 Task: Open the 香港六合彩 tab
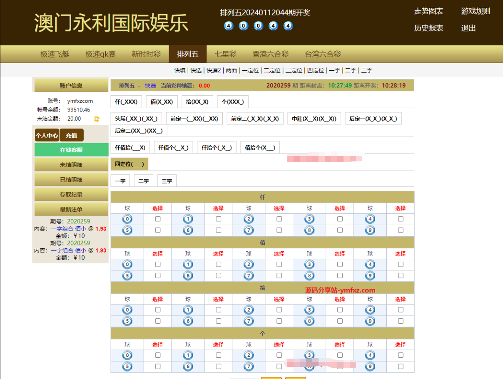[270, 54]
